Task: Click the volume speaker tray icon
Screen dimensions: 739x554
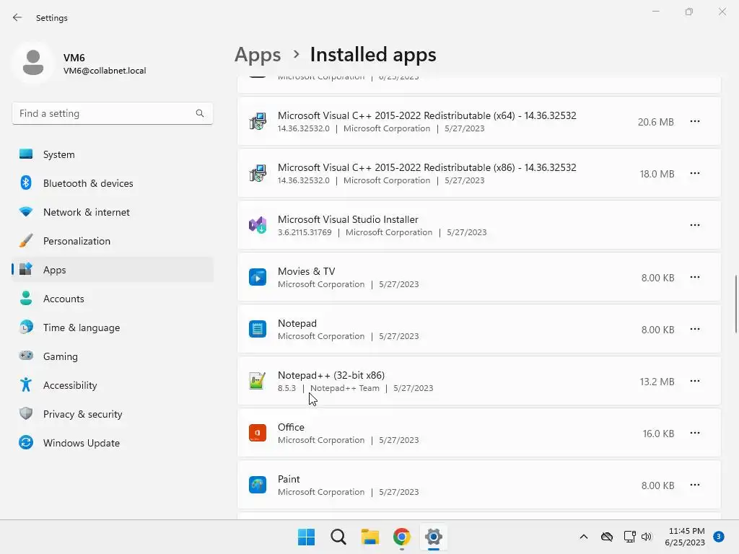Action: (647, 537)
